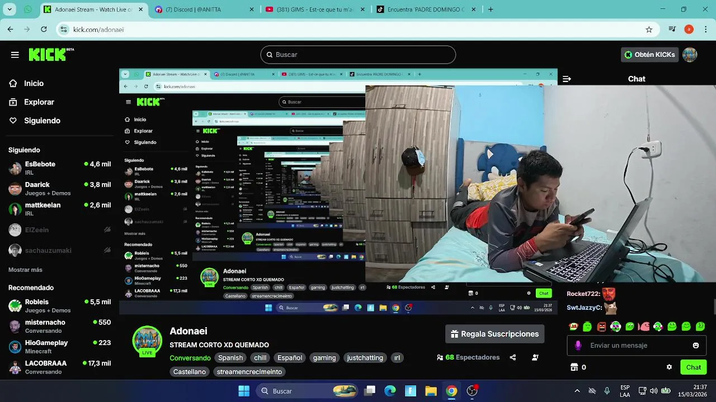Viewport: 716px width, 402px height.
Task: Open HioGameplay Minecraft channel
Action: pos(59,346)
